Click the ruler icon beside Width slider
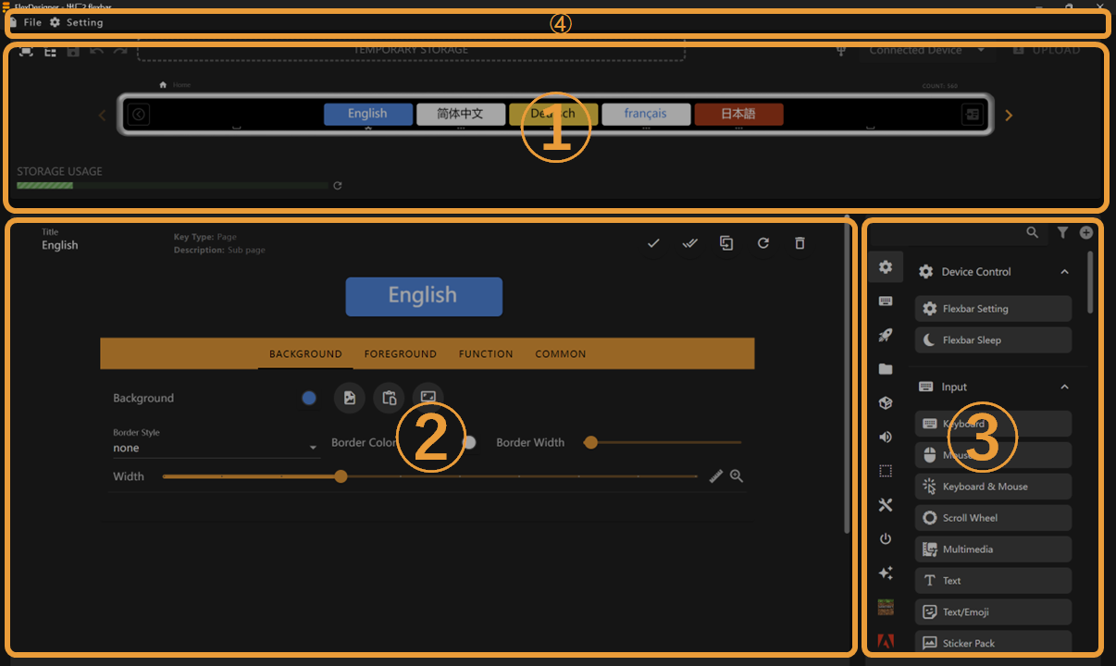The width and height of the screenshot is (1116, 666). click(x=715, y=476)
